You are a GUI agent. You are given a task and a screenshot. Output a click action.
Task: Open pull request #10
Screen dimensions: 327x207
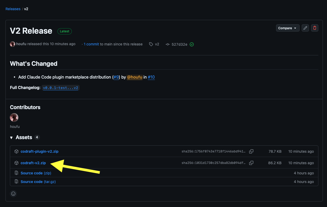[x=151, y=77]
